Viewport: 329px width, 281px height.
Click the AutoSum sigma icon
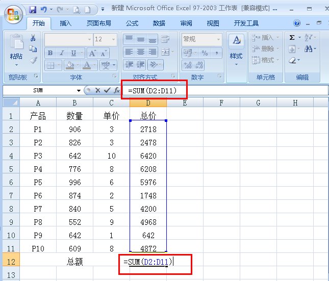click(x=292, y=37)
